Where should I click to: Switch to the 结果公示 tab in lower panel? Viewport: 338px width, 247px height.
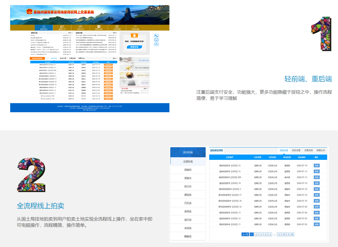coord(321,151)
